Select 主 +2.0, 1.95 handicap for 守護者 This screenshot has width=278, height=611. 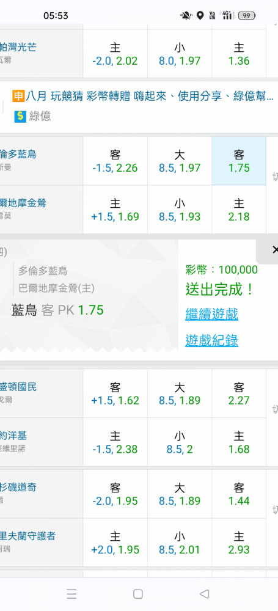tap(115, 543)
